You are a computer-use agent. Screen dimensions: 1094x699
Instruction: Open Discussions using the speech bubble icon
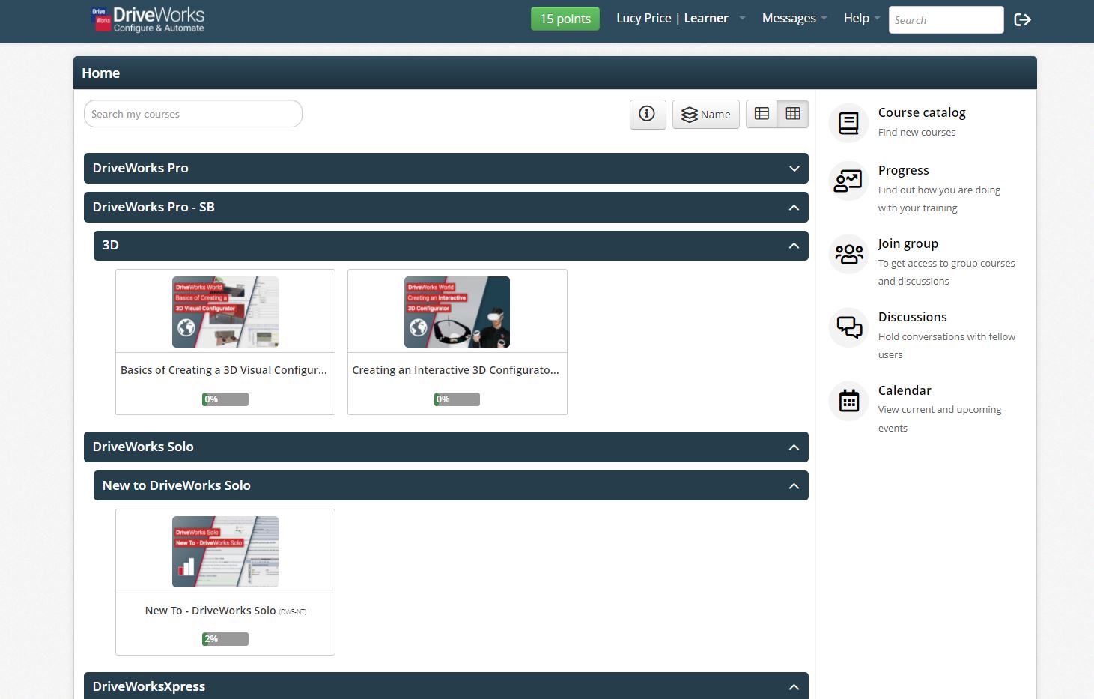[x=848, y=327]
